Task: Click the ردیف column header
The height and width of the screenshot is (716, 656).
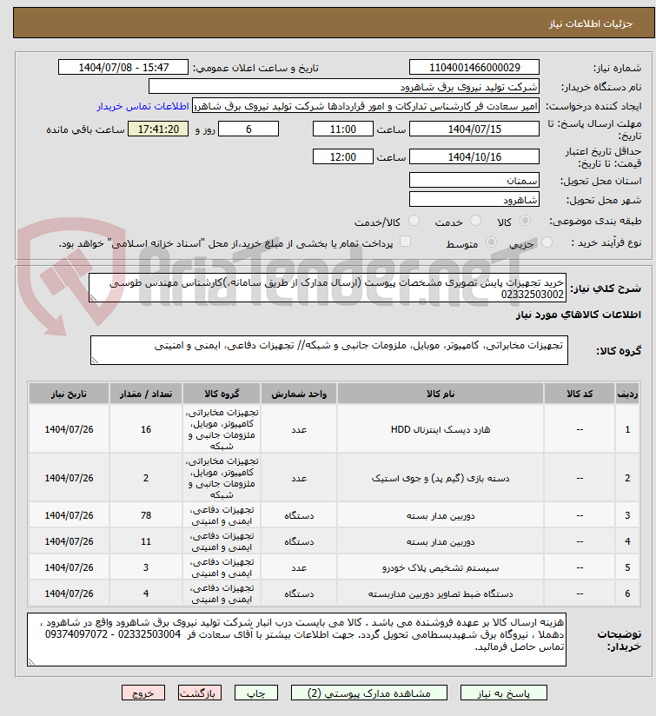Action: (x=627, y=394)
